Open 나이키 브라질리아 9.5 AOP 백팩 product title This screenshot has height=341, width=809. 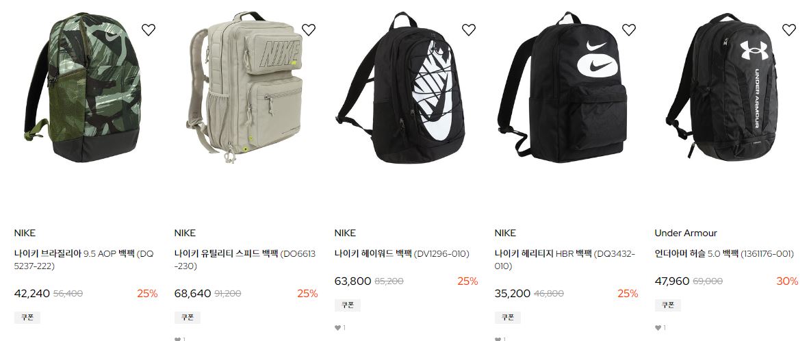(84, 260)
